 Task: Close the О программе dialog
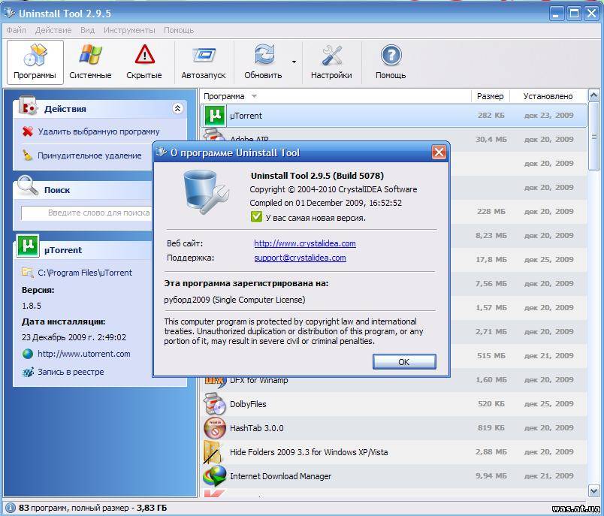click(x=439, y=152)
